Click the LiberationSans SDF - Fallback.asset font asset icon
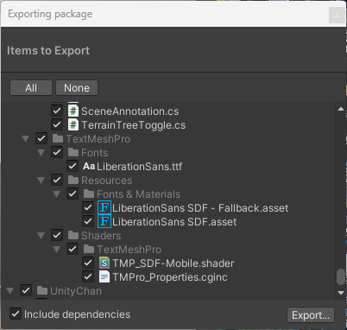This screenshot has width=347, height=330. 104,208
